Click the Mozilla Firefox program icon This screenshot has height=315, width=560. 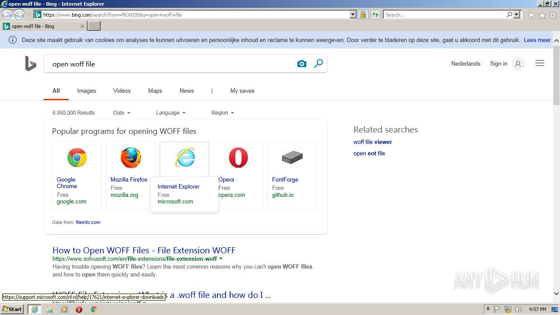(131, 157)
